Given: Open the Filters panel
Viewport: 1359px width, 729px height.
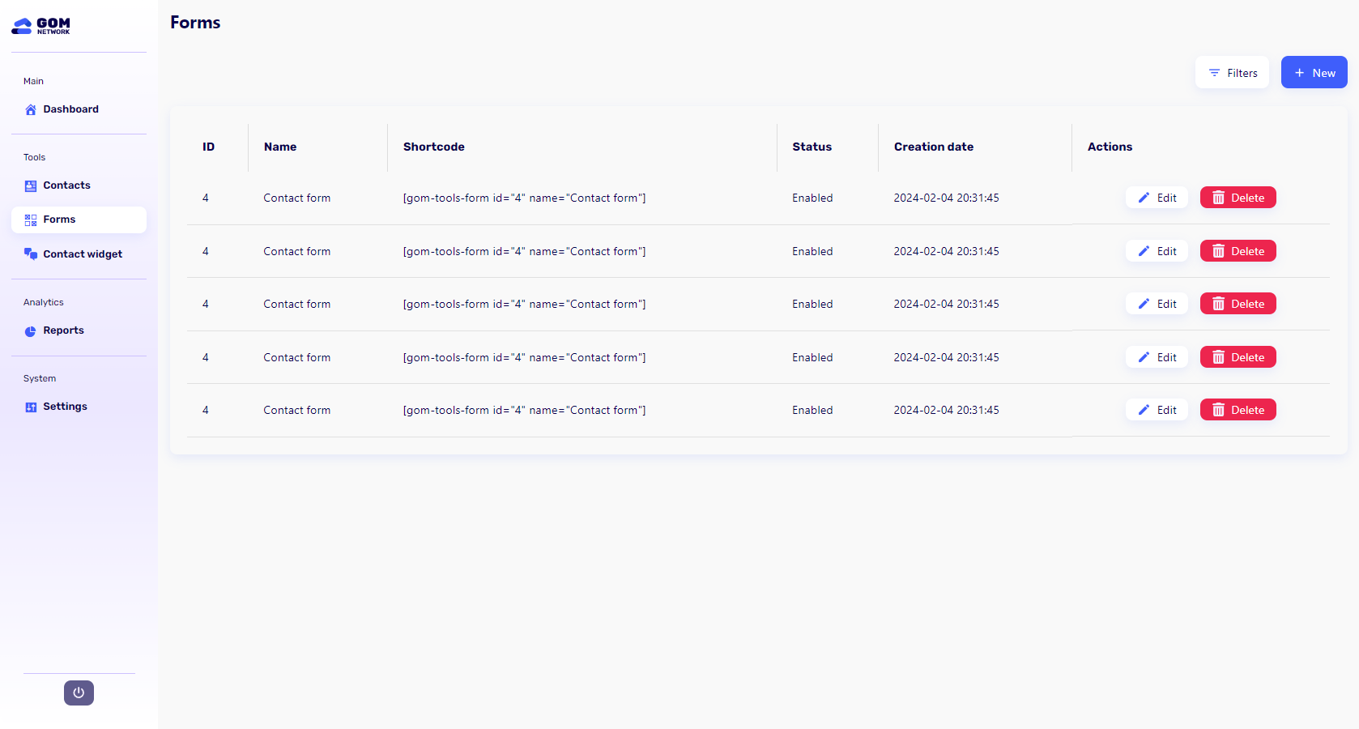Looking at the screenshot, I should pyautogui.click(x=1232, y=73).
